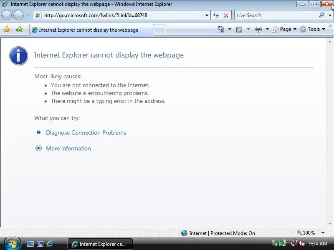Open the Favorites Center star
Screen dimensions: 334x250
[x=7, y=29]
